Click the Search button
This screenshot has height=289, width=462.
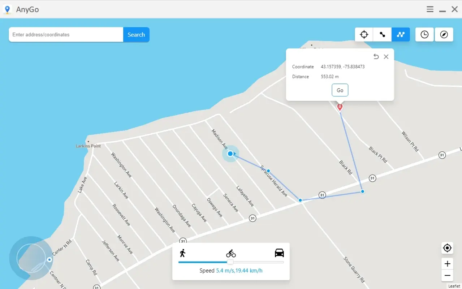[136, 34]
